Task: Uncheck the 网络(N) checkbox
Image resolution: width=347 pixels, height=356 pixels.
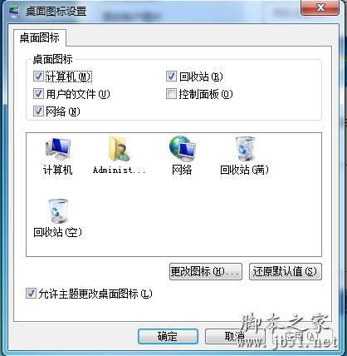Action: [38, 111]
